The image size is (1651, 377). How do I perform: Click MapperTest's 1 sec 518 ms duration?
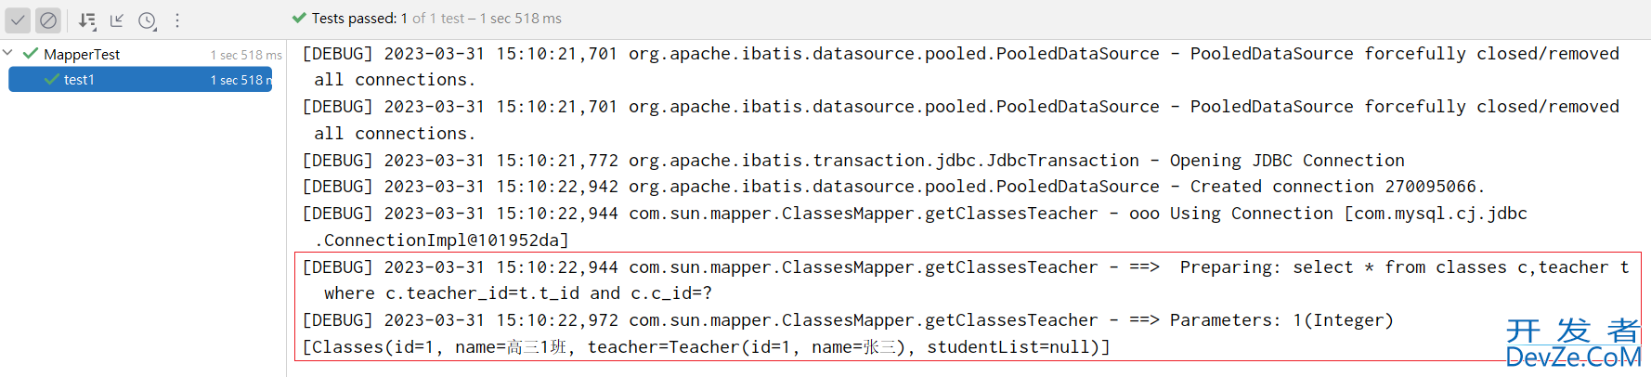246,55
